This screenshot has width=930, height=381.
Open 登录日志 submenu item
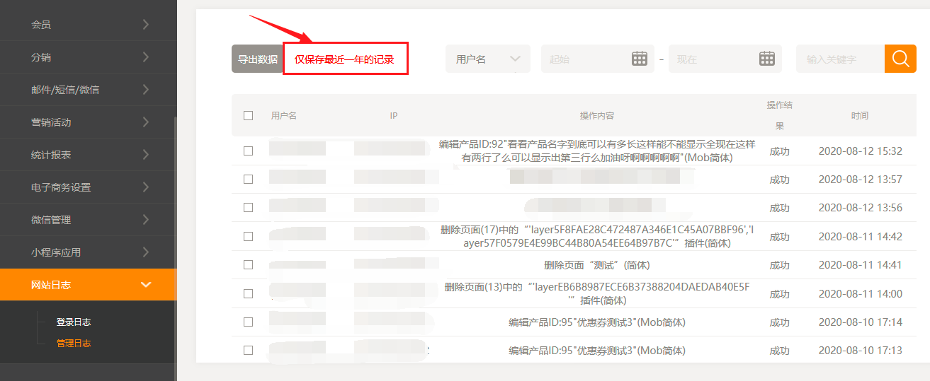[74, 322]
